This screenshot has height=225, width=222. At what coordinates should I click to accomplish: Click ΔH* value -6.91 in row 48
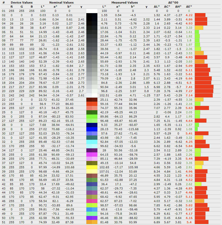[x=178, y=209]
